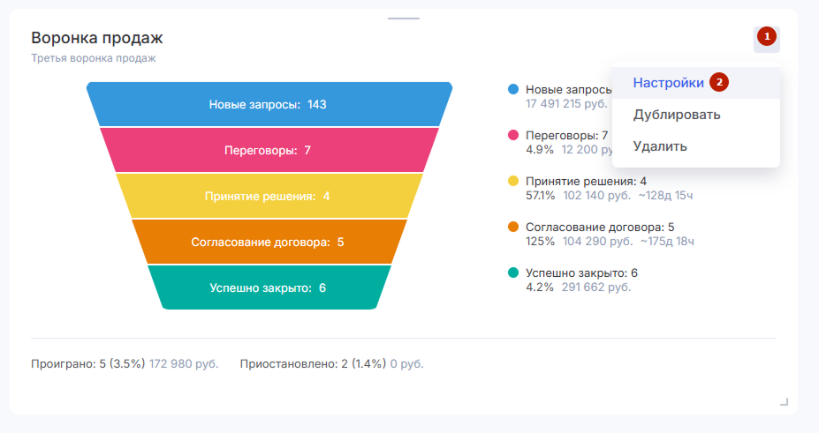Click the blue legend dot for Новые запросы
The height and width of the screenshot is (433, 819).
(513, 89)
